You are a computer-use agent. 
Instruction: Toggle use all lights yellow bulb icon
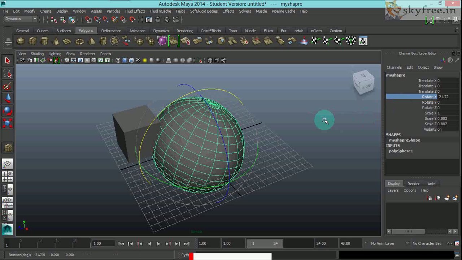[145, 60]
